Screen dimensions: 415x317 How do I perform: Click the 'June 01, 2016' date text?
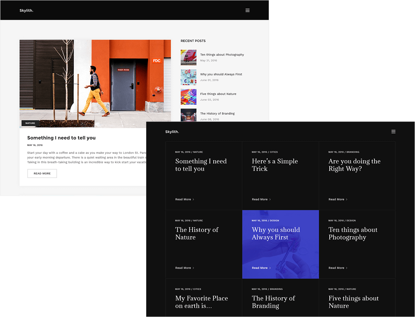point(209,80)
